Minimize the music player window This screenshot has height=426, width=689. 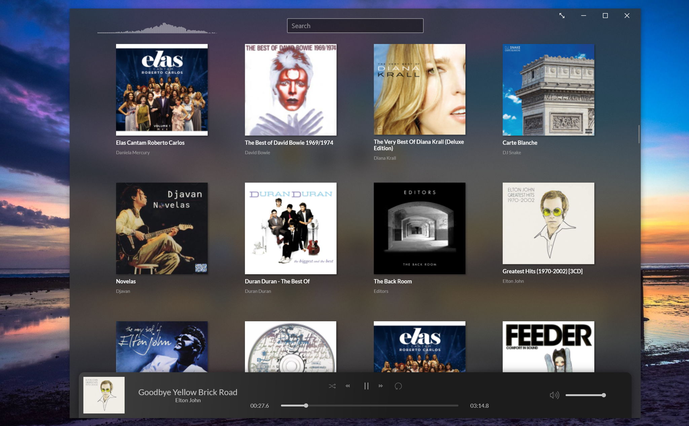click(583, 15)
